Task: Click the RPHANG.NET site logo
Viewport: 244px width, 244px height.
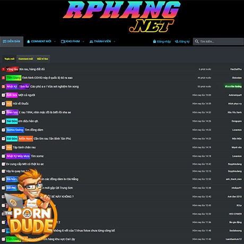Action: tap(121, 17)
